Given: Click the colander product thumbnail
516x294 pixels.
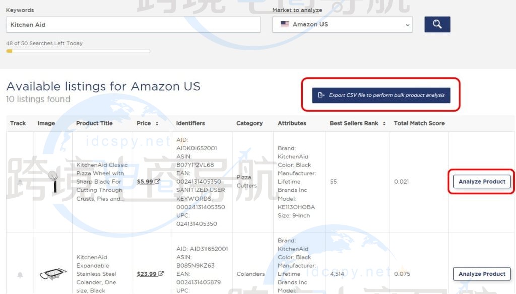Looking at the screenshot, I should coord(53,274).
